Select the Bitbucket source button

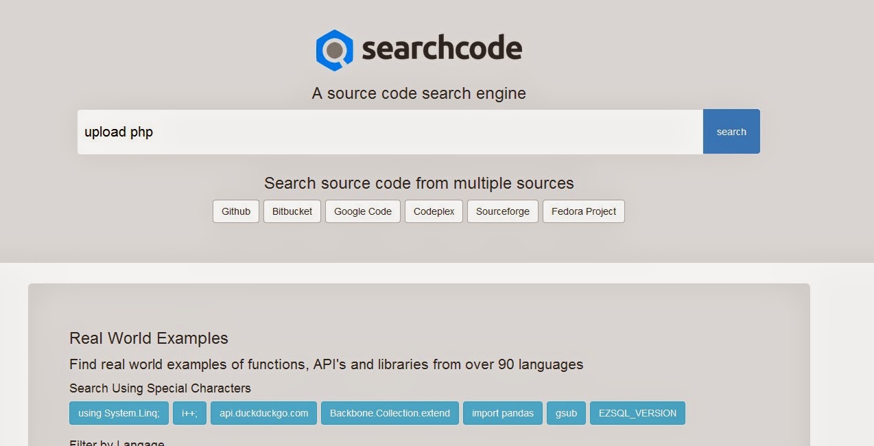[x=292, y=211]
